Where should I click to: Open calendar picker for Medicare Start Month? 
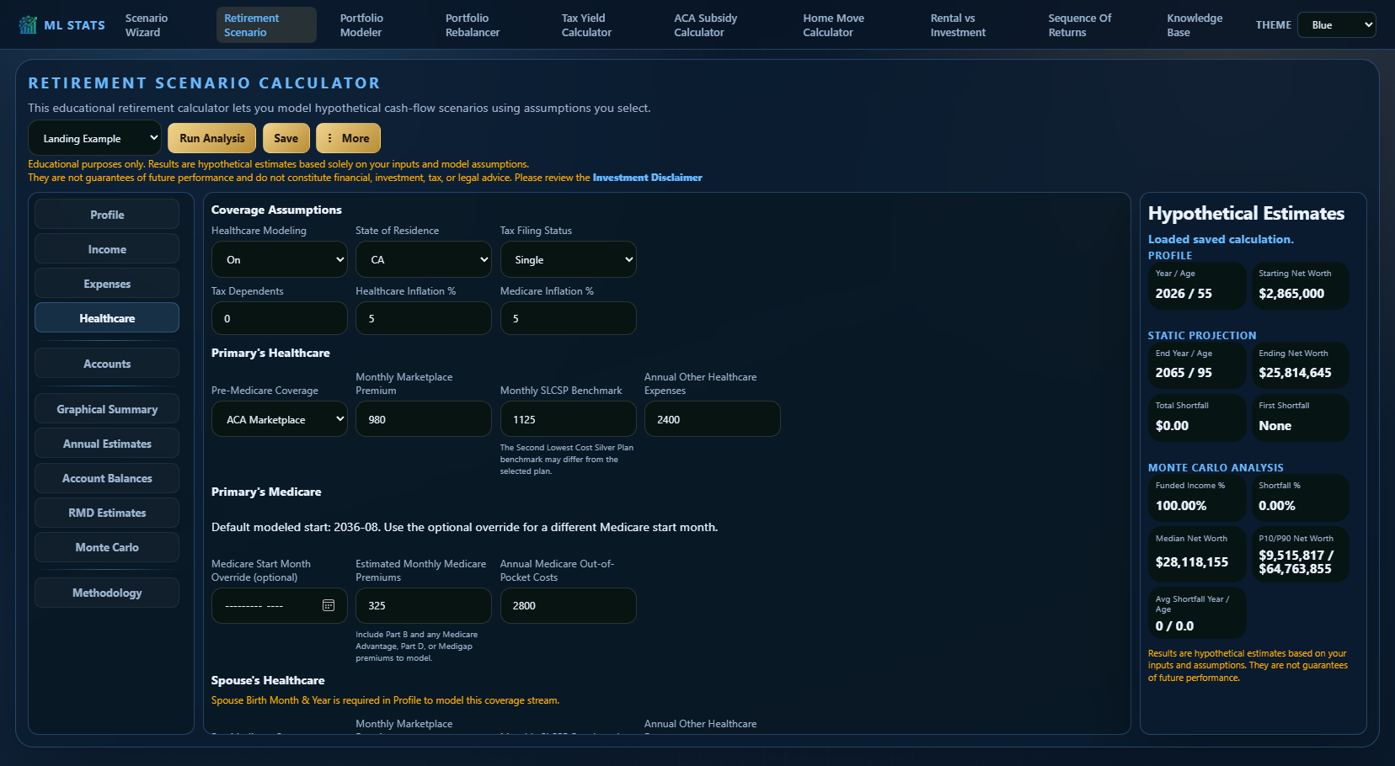pyautogui.click(x=329, y=606)
